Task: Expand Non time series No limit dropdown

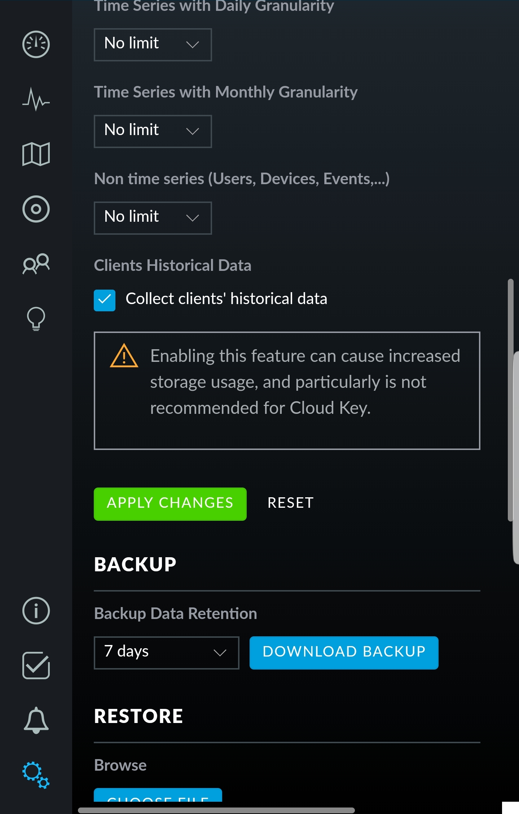Action: coord(153,218)
